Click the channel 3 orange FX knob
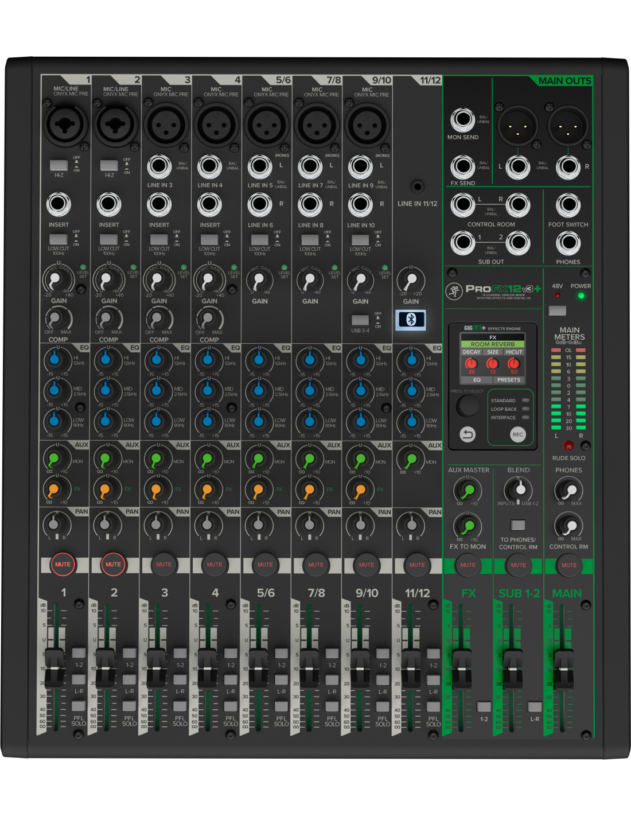 (156, 490)
